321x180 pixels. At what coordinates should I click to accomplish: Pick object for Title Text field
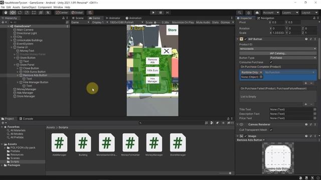315,109
